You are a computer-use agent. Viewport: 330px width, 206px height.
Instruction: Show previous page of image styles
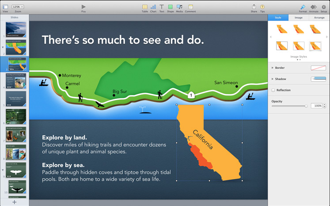[x=271, y=37]
